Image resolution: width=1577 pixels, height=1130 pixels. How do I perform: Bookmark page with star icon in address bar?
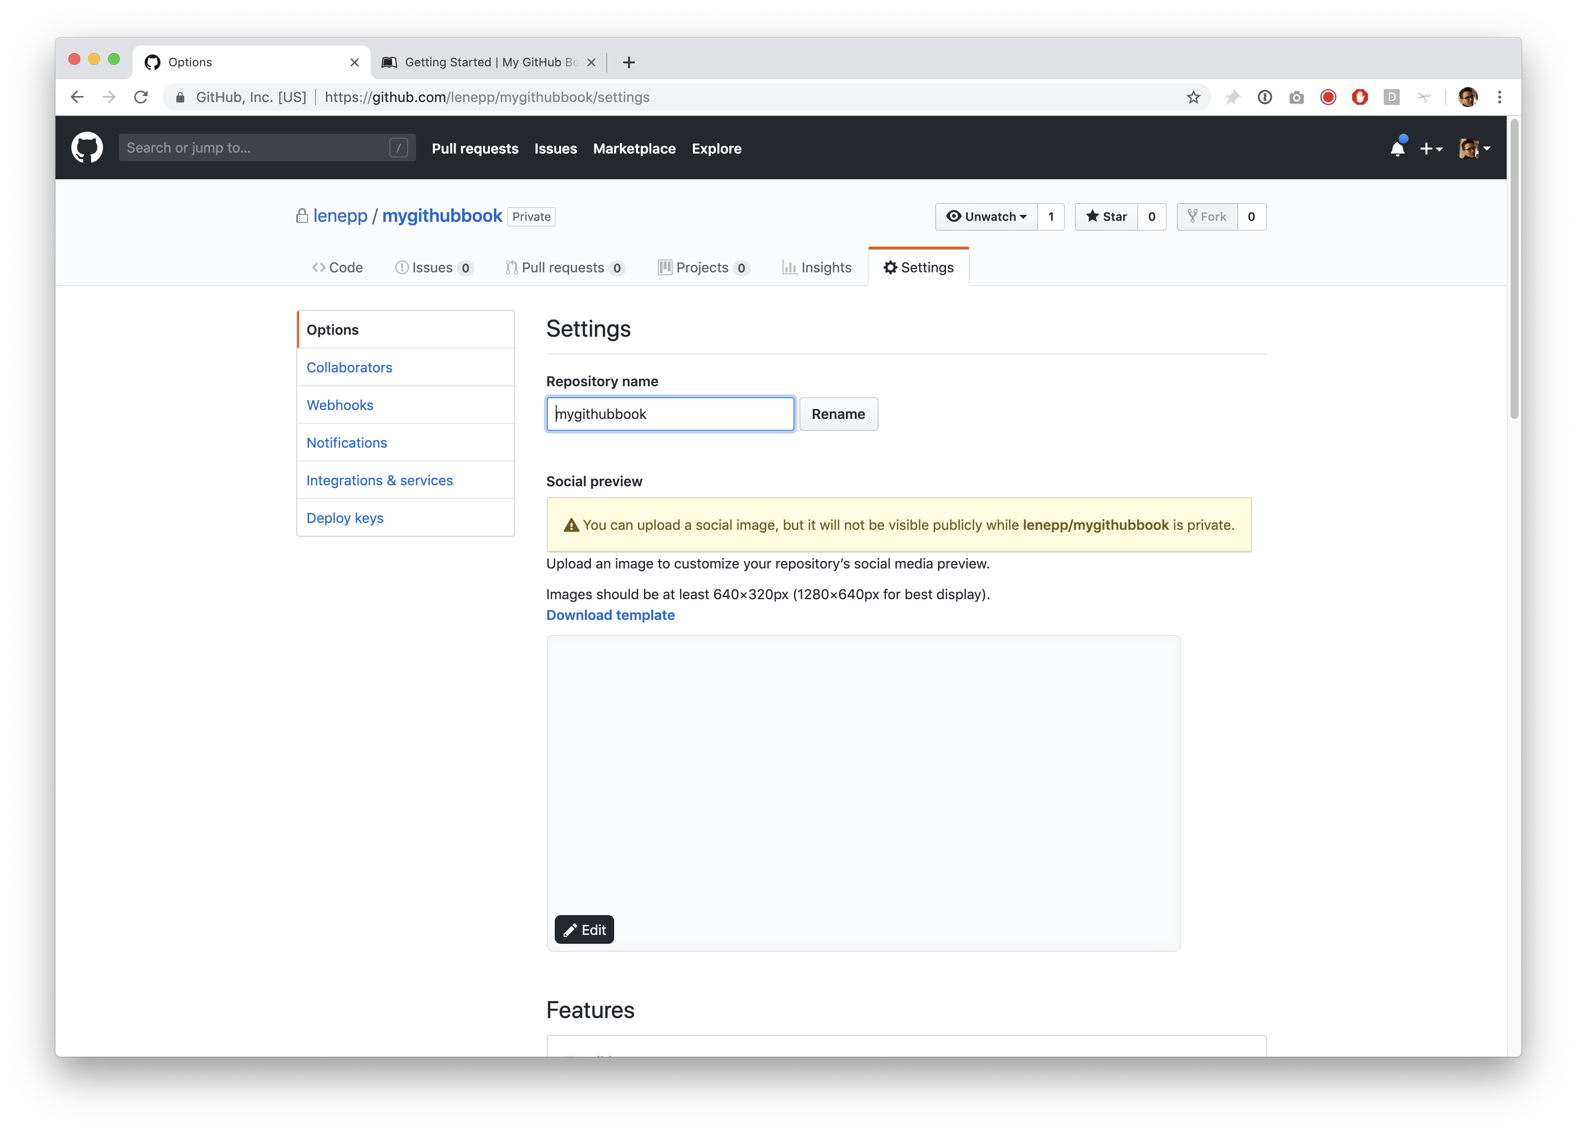[1193, 98]
